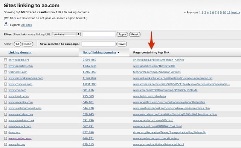Toggle the dmoz.org row checkbox

[6, 132]
